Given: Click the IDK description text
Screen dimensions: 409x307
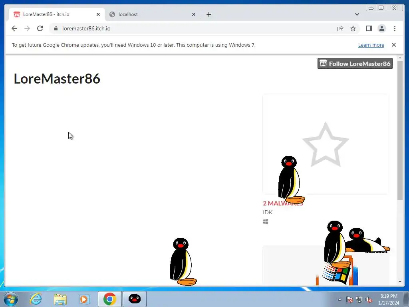Looking at the screenshot, I should coord(268,212).
